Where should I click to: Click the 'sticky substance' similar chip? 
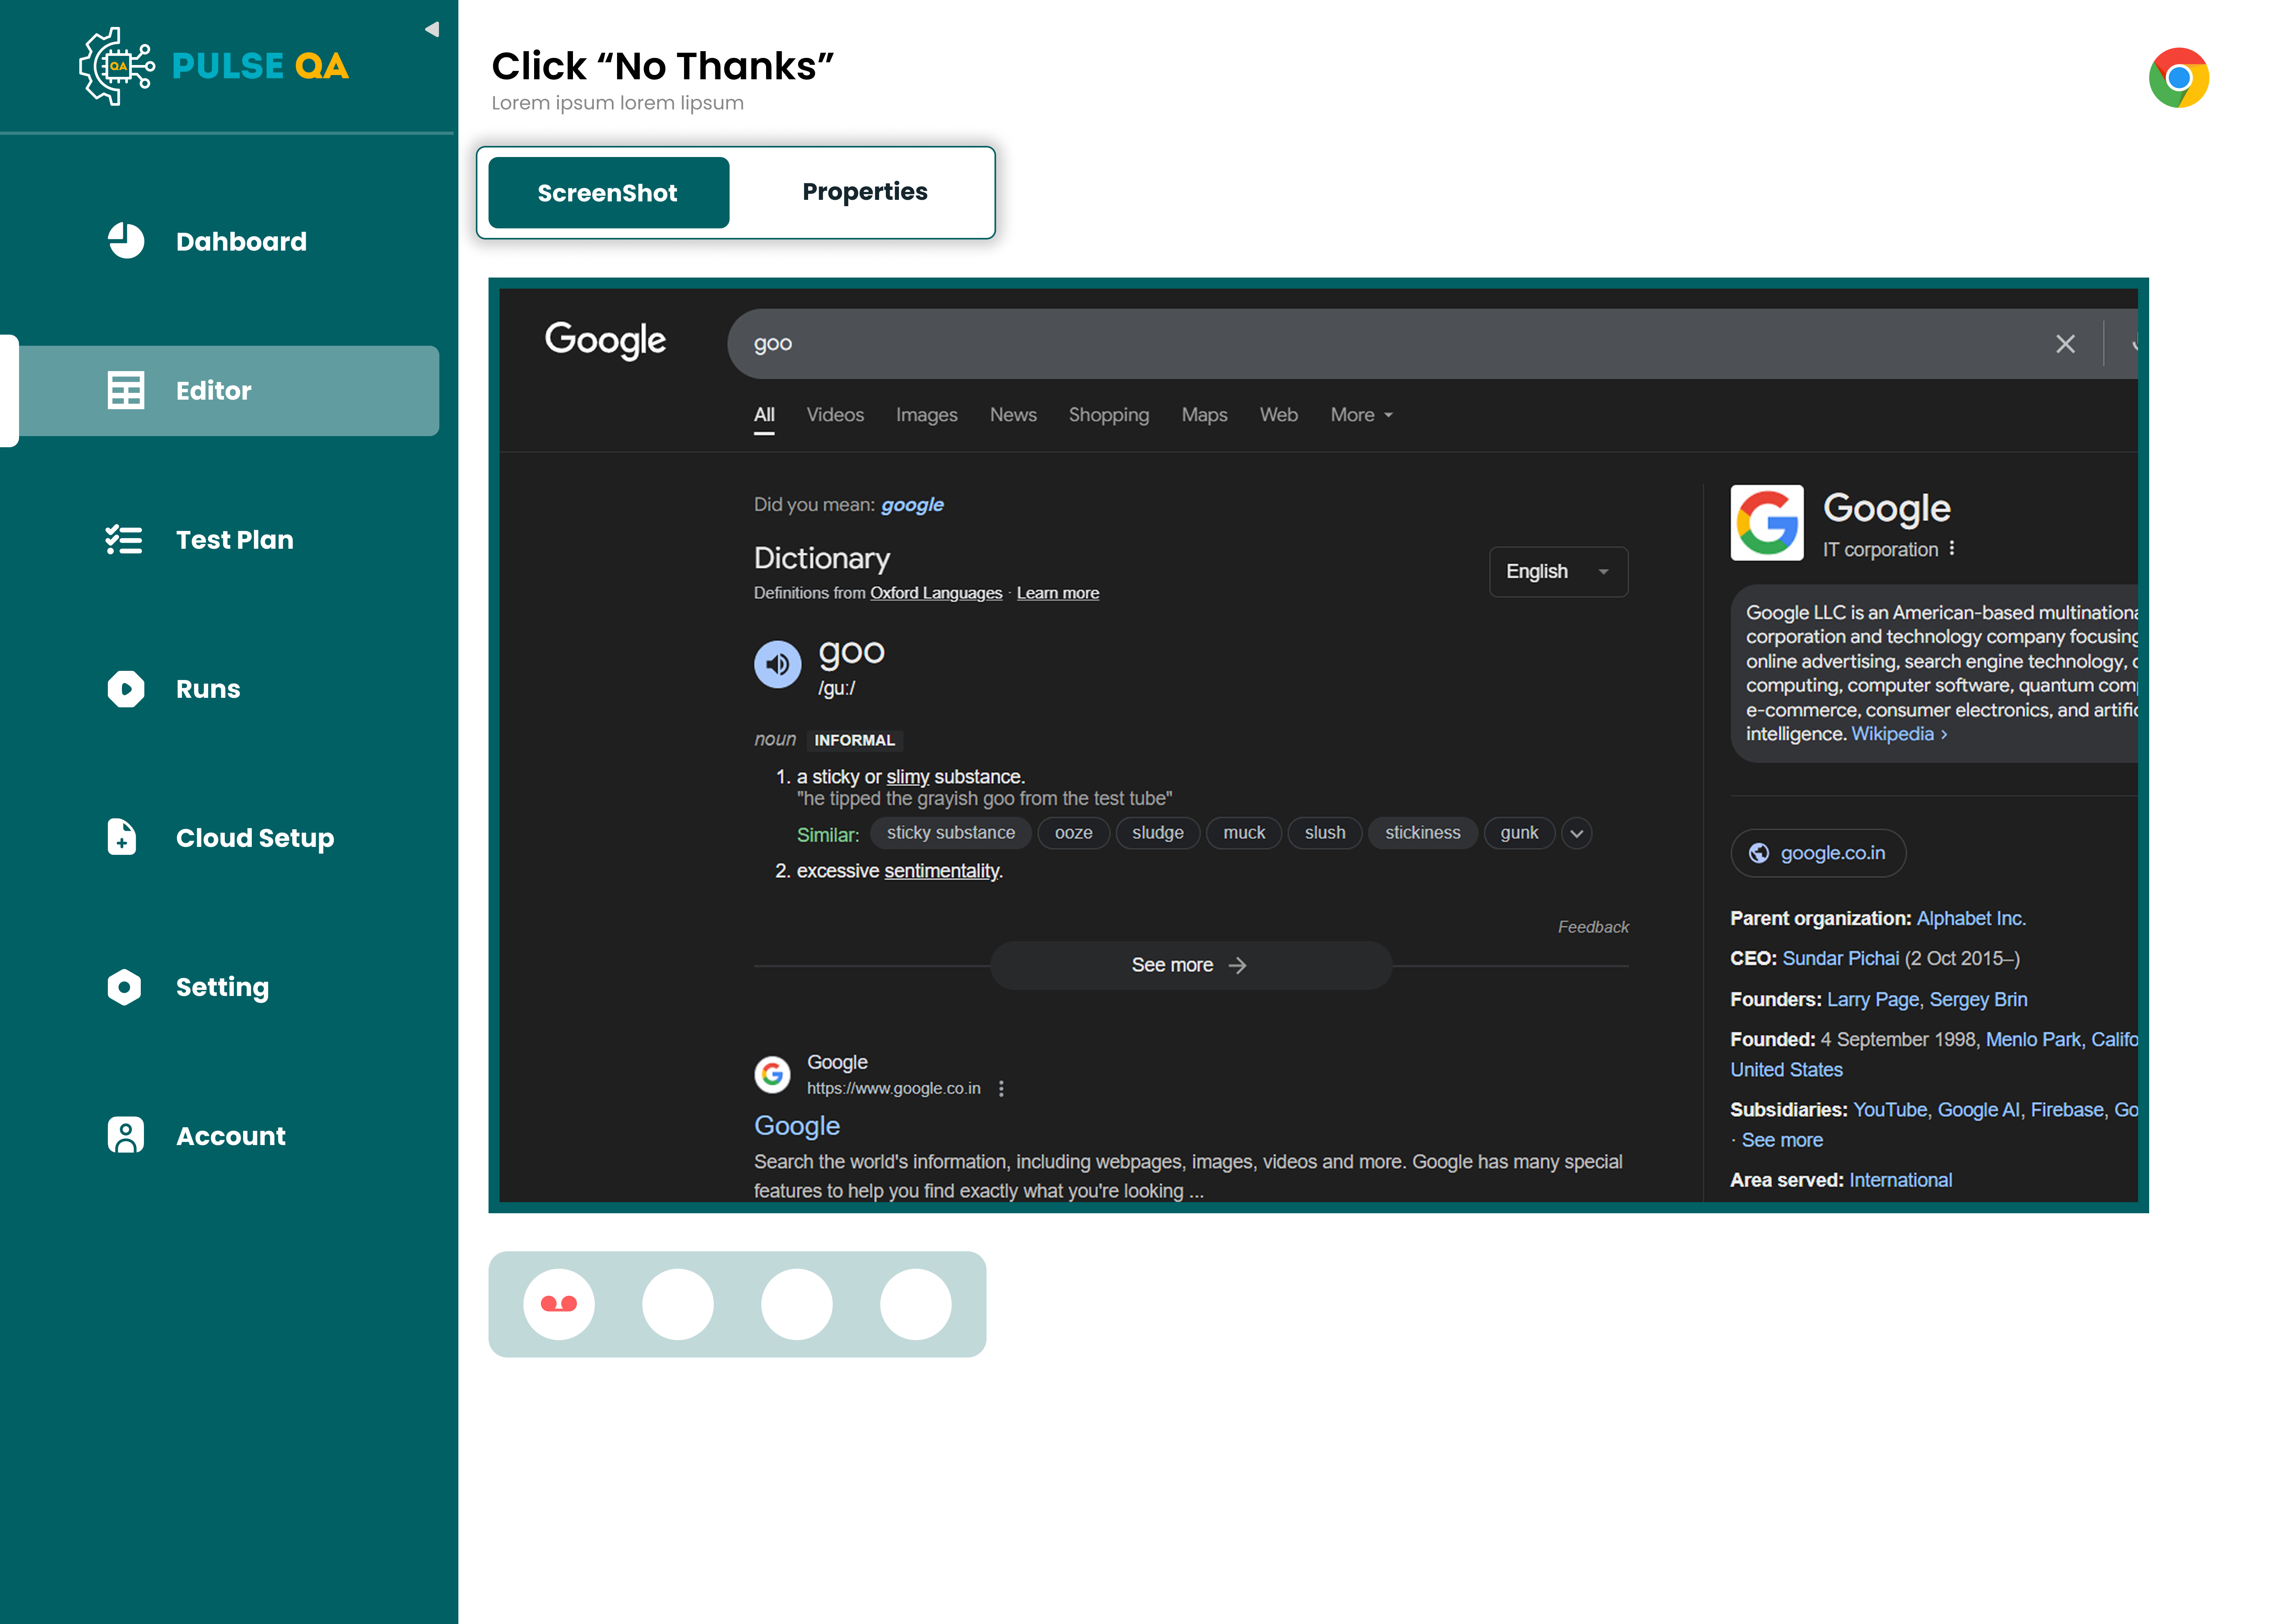tap(950, 833)
